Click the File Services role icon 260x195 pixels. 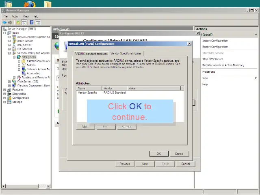[14, 49]
